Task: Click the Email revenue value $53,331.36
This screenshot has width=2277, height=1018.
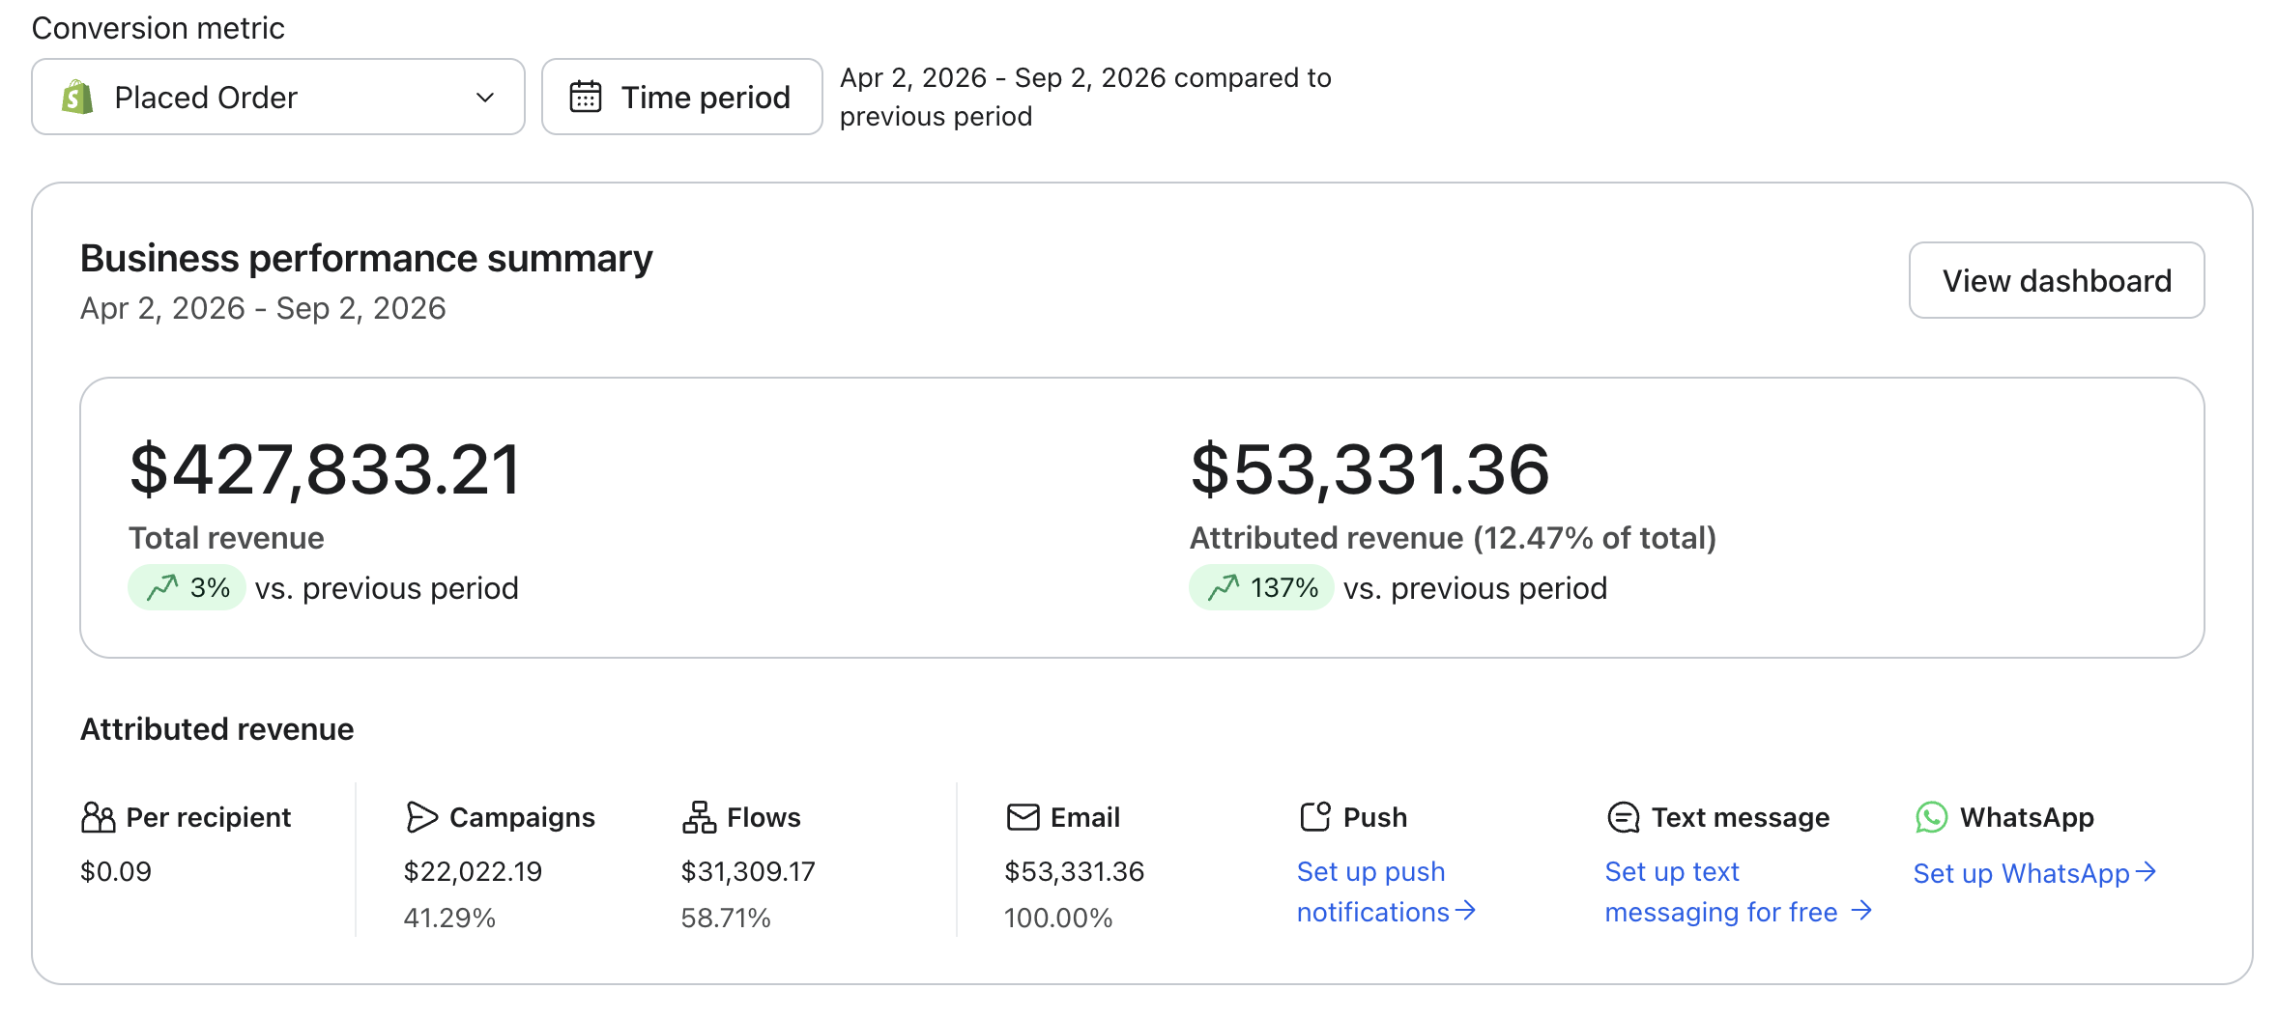Action: pyautogui.click(x=1074, y=871)
